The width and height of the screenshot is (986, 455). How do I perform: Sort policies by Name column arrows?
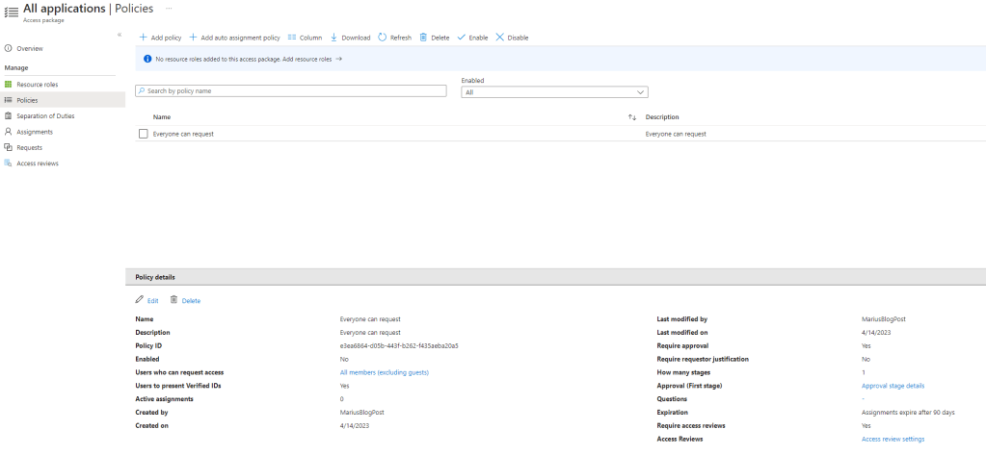(632, 117)
